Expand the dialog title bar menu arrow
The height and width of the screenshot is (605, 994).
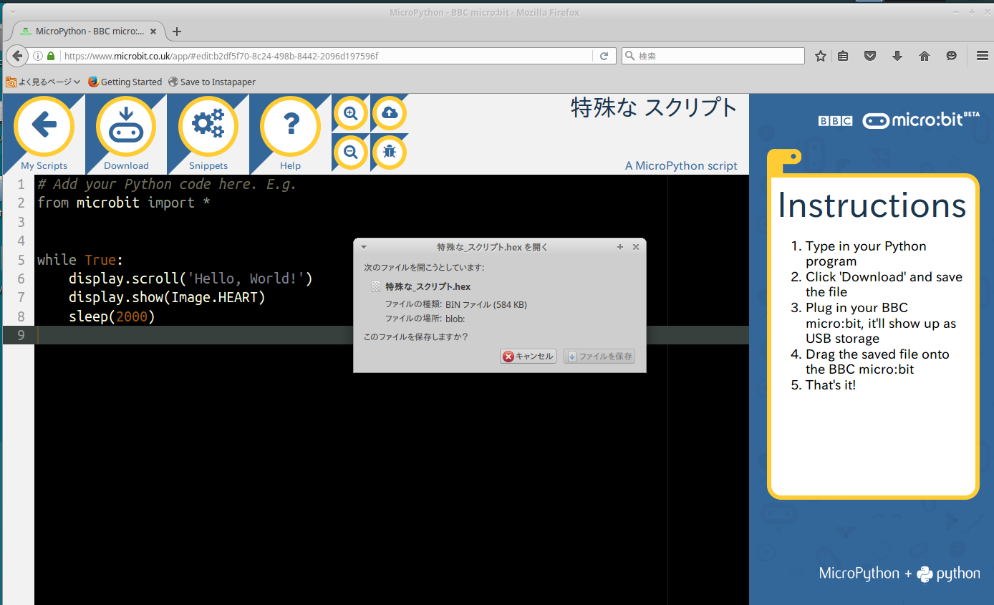(x=364, y=247)
